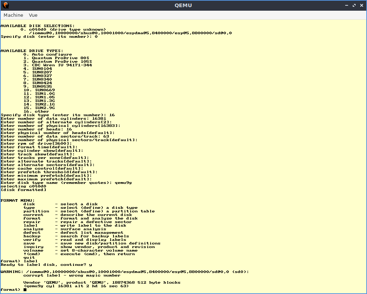Image resolution: width=367 pixels, height=294 pixels.
Task: Click the 'c0t0d0 <drive type unknown>' line
Action: tap(63, 30)
